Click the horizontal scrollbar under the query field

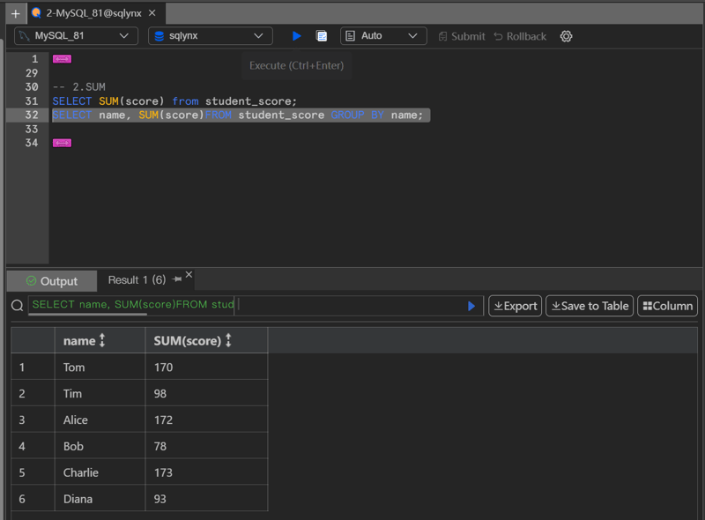tap(87, 314)
